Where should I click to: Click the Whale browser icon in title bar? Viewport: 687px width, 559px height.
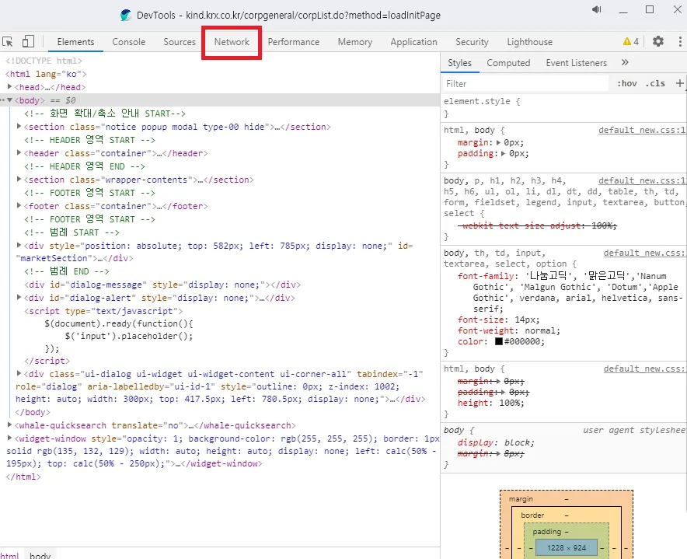click(126, 15)
